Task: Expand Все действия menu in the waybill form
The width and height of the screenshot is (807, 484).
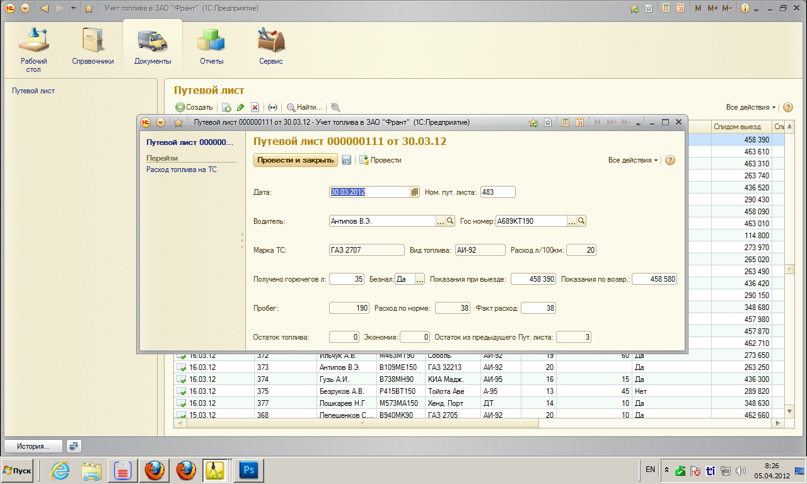Action: [x=632, y=160]
